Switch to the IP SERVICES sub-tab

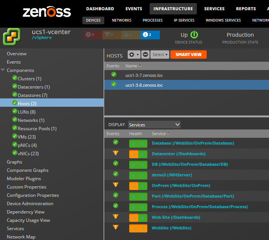click(x=184, y=20)
